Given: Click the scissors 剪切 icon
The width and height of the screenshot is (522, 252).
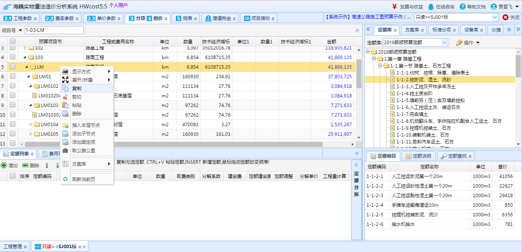Looking at the screenshot, I should [65, 97].
